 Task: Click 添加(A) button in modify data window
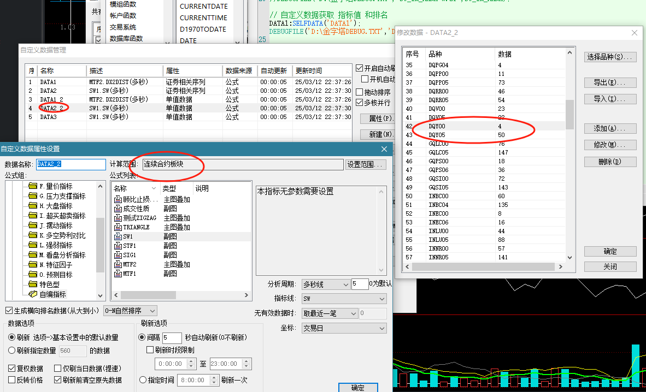coord(610,128)
